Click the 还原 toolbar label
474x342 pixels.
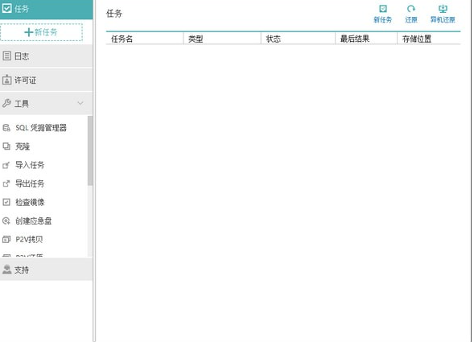point(411,20)
